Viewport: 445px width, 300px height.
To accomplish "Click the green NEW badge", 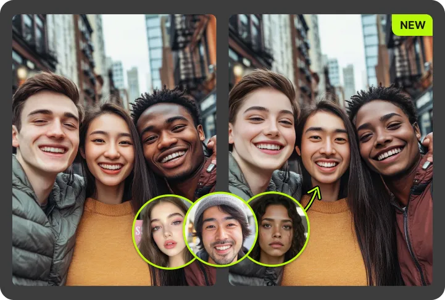I will click(x=412, y=25).
